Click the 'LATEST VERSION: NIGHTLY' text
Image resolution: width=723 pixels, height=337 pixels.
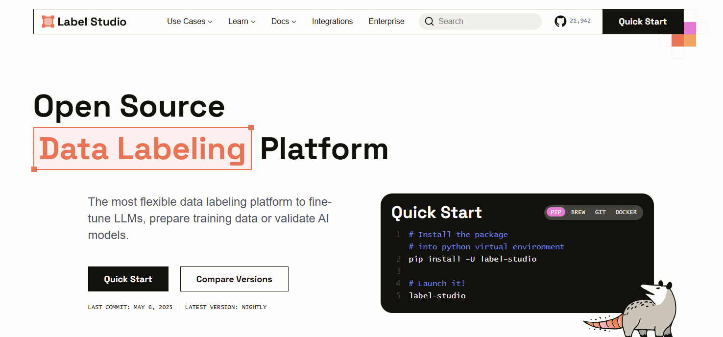(x=226, y=307)
